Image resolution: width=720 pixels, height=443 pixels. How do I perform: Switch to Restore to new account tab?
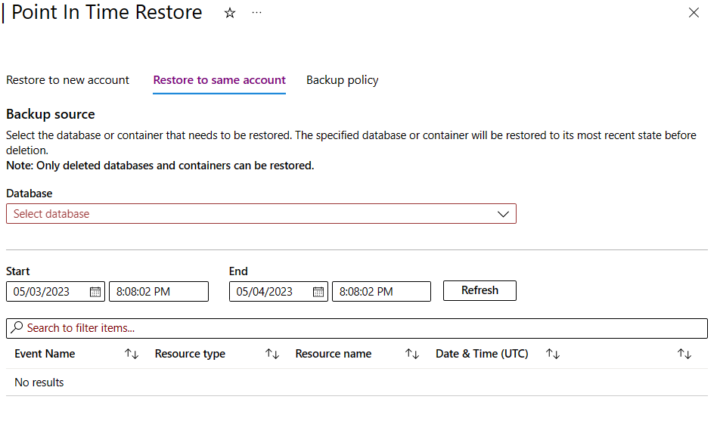point(67,80)
